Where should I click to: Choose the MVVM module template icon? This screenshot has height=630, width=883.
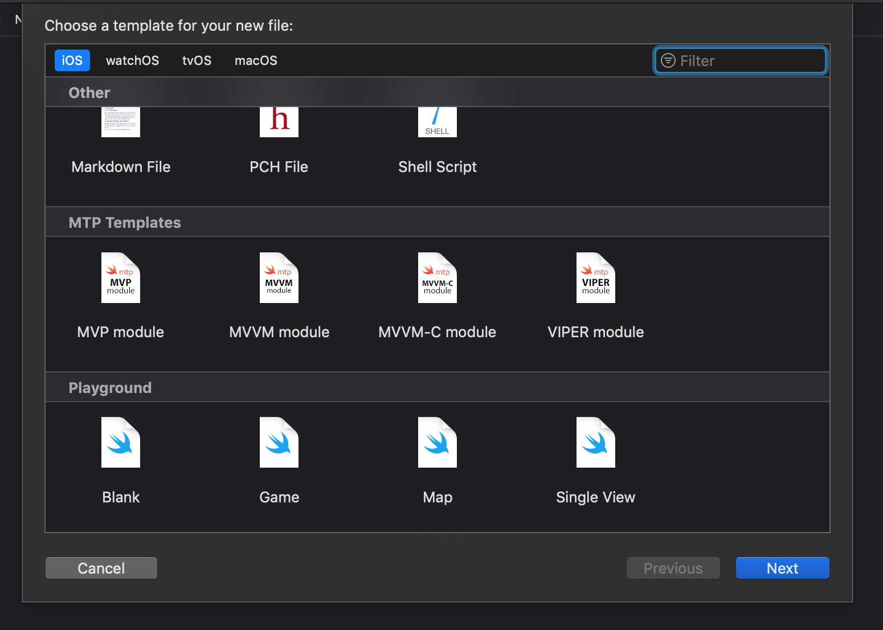[x=279, y=277]
